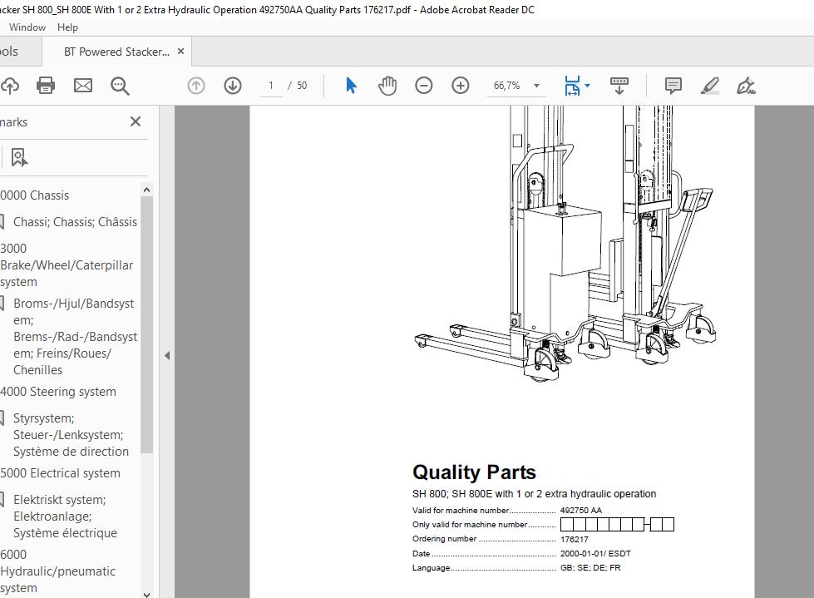Open the sign document pen tool
The height and width of the screenshot is (598, 814).
pos(746,86)
